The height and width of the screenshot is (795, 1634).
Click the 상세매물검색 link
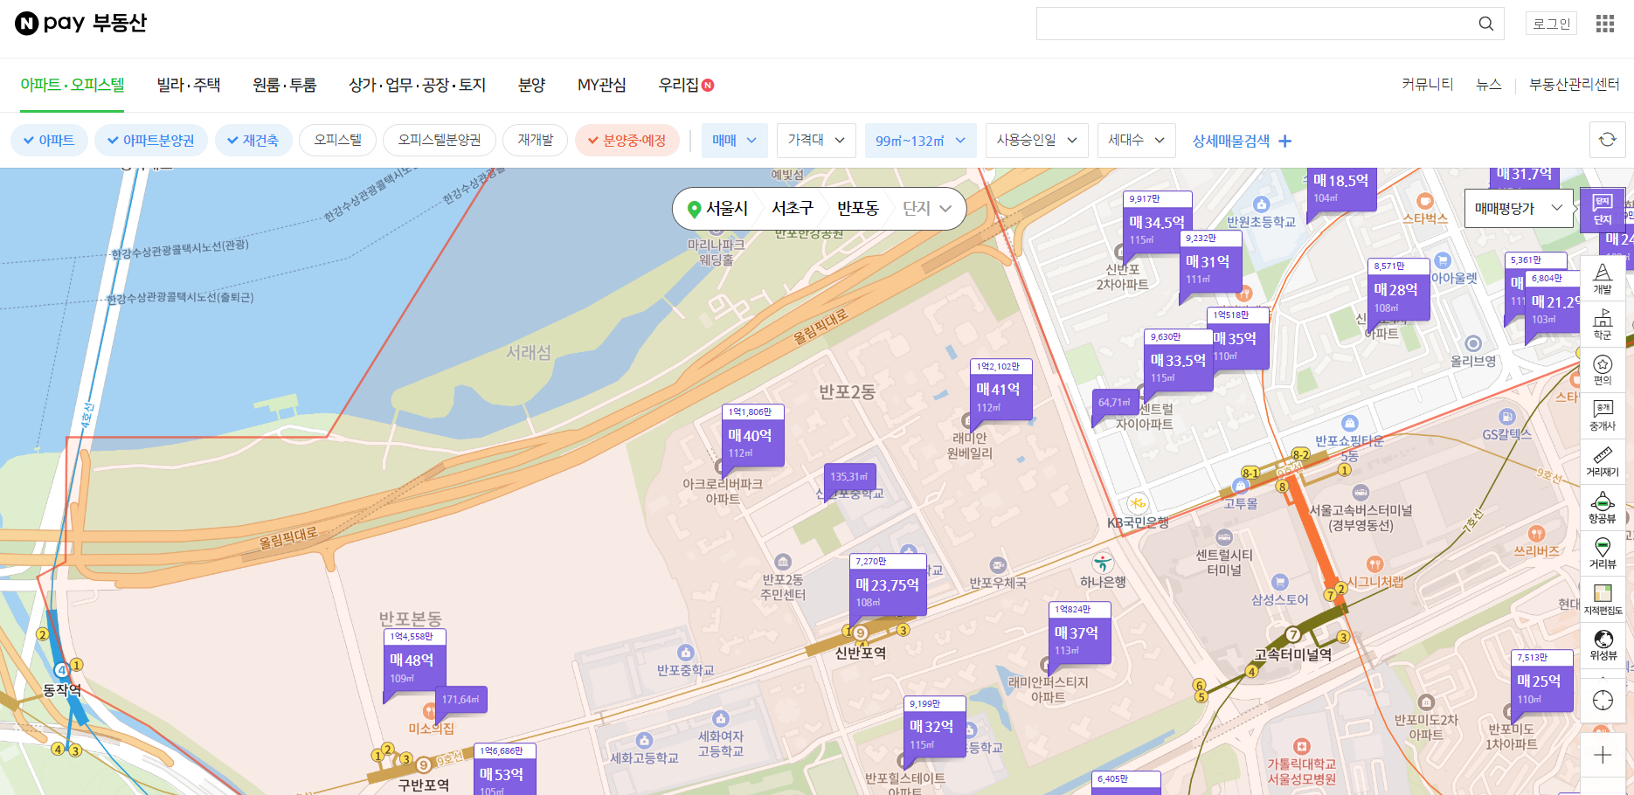[1230, 141]
